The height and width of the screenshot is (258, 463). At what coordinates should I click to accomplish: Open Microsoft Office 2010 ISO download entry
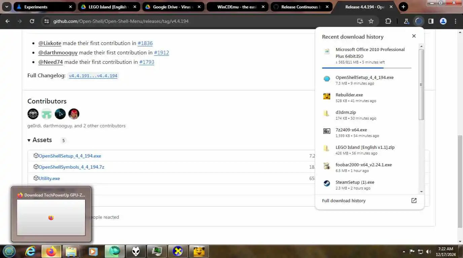(367, 55)
